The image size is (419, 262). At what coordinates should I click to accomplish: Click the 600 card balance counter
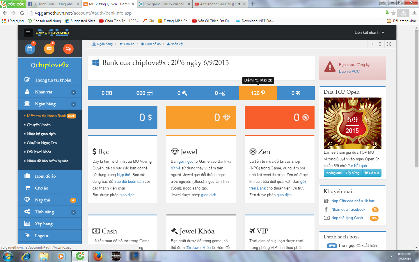pos(144,93)
